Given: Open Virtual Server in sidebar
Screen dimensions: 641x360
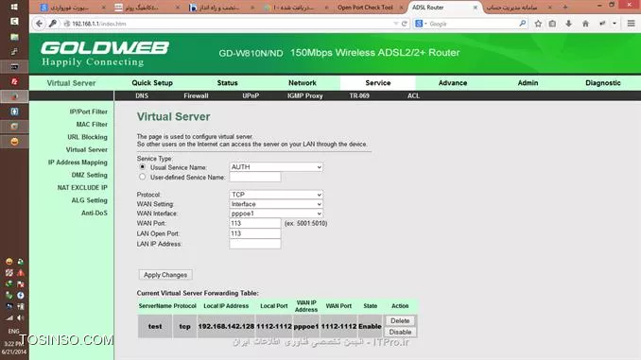Looking at the screenshot, I should click(x=87, y=149).
